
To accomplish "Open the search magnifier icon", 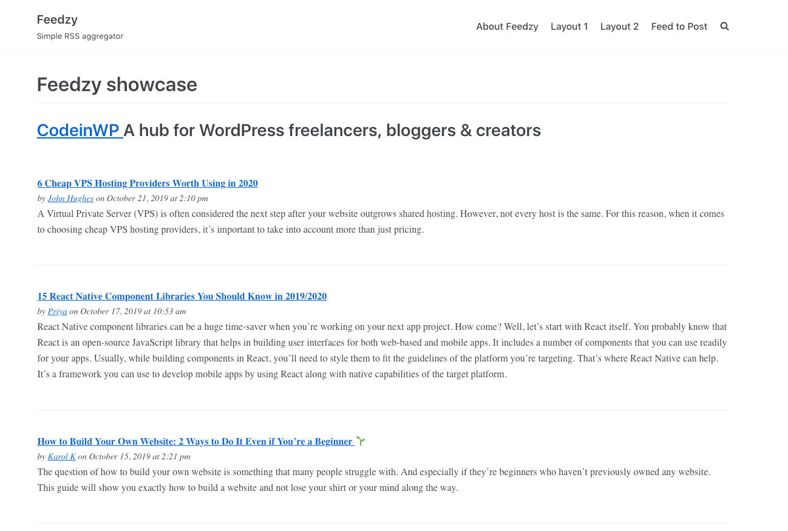I will click(x=724, y=26).
